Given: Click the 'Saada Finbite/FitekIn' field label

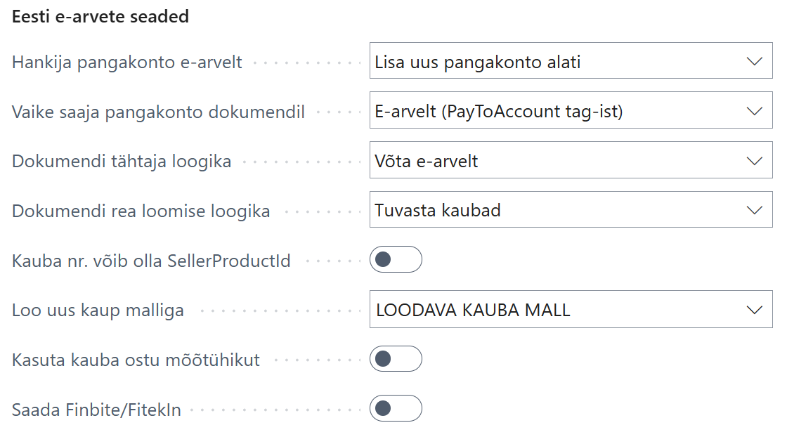Looking at the screenshot, I should (96, 410).
